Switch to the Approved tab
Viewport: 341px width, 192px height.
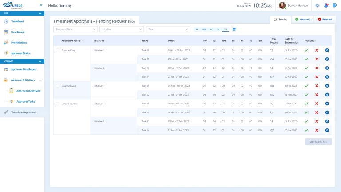pos(302,20)
